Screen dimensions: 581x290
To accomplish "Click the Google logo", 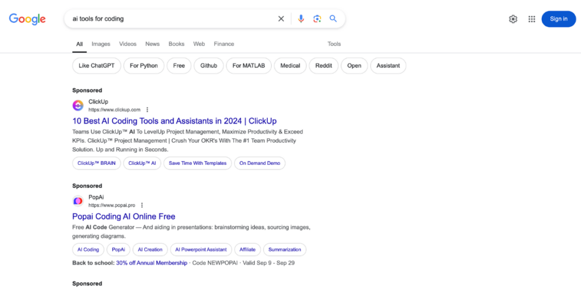I will click(x=27, y=19).
